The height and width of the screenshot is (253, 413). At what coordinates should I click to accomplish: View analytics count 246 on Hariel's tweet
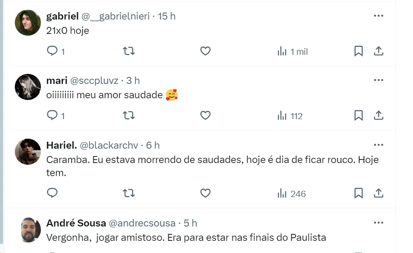pos(292,193)
